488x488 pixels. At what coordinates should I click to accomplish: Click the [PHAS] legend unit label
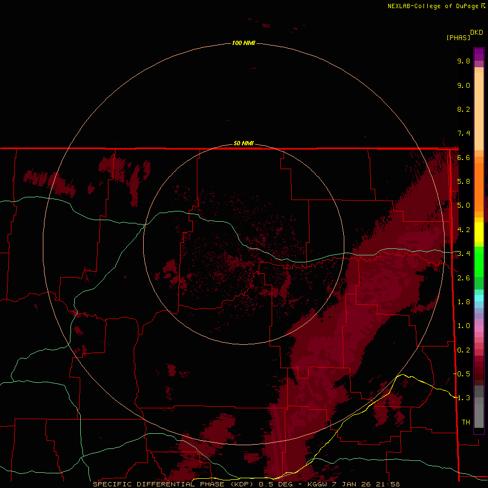pos(458,37)
